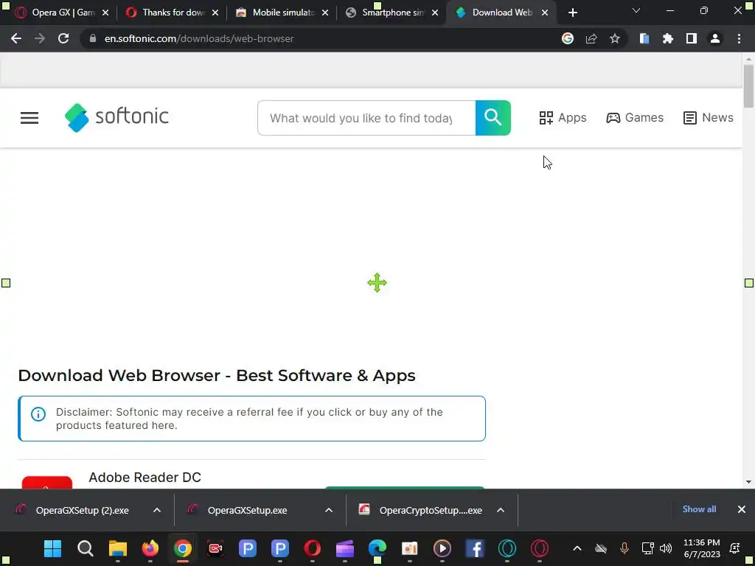Image resolution: width=755 pixels, height=566 pixels.
Task: Reload the current page
Action: click(63, 38)
